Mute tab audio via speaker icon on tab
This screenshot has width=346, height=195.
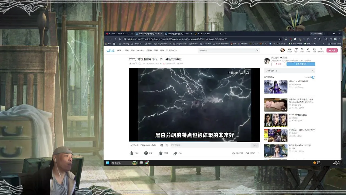pyautogui.click(x=158, y=34)
